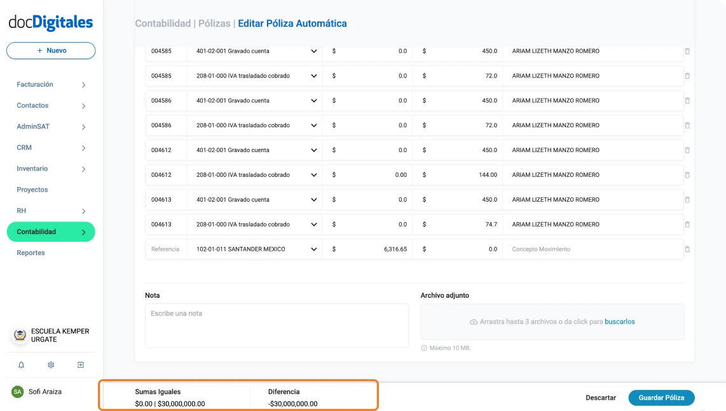The width and height of the screenshot is (726, 411).
Task: Delete the first 004585 row using its trash icon
Action: pyautogui.click(x=687, y=51)
